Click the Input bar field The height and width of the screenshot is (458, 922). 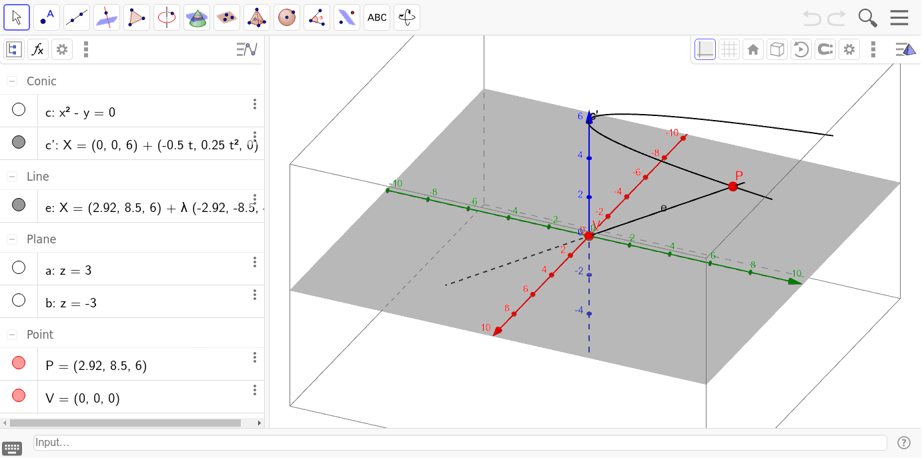[460, 443]
